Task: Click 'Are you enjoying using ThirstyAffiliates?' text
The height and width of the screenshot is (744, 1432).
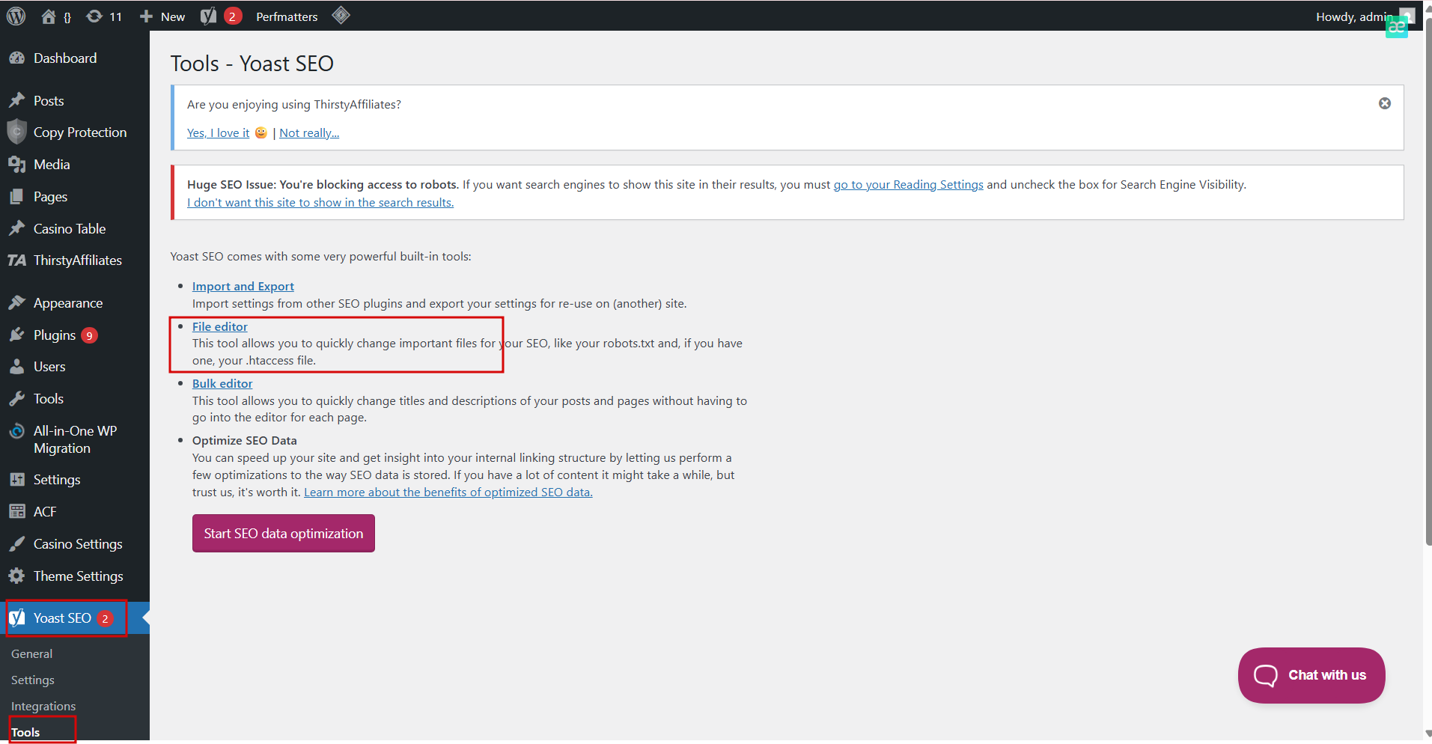Action: (x=294, y=104)
